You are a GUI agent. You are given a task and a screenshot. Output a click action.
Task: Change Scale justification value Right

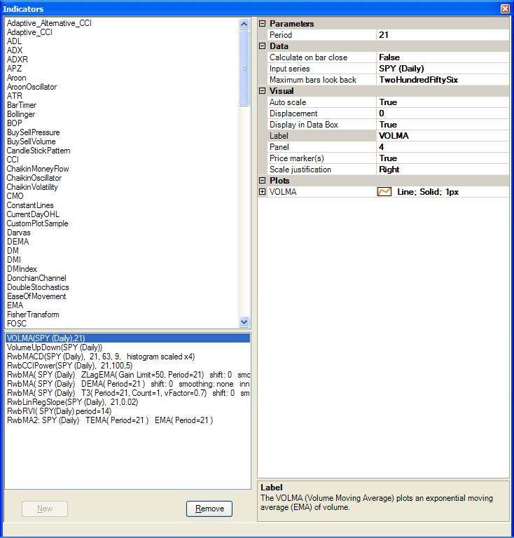[443, 170]
